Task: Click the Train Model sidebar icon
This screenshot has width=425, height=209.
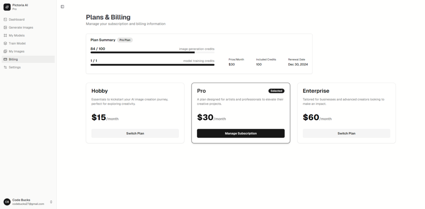Action: point(5,43)
